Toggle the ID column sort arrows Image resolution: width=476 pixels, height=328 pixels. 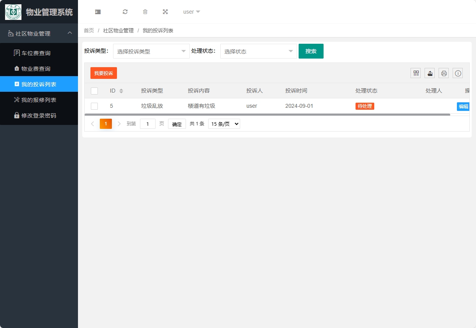[x=121, y=90]
